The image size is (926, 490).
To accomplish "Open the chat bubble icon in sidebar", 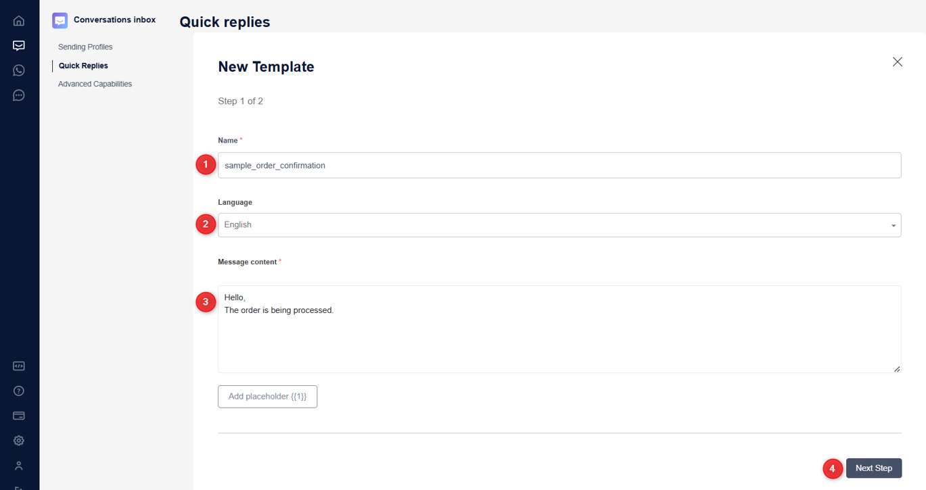I will 19,95.
